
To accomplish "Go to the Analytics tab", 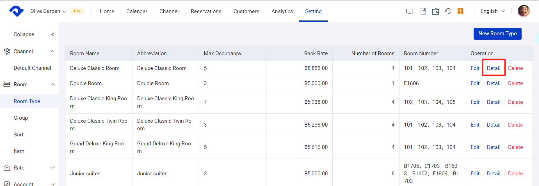I will (282, 11).
